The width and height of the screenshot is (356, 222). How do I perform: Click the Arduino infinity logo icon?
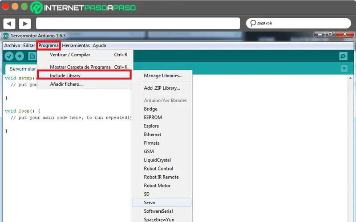pos(6,36)
